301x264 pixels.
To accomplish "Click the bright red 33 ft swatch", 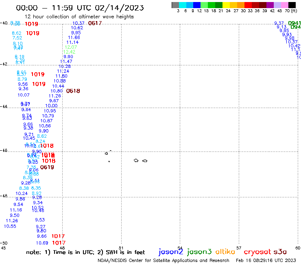I will tap(248, 5).
